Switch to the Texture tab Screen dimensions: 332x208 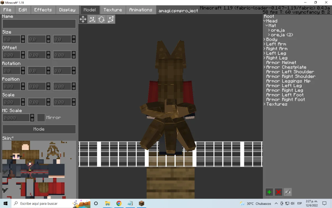point(113,10)
